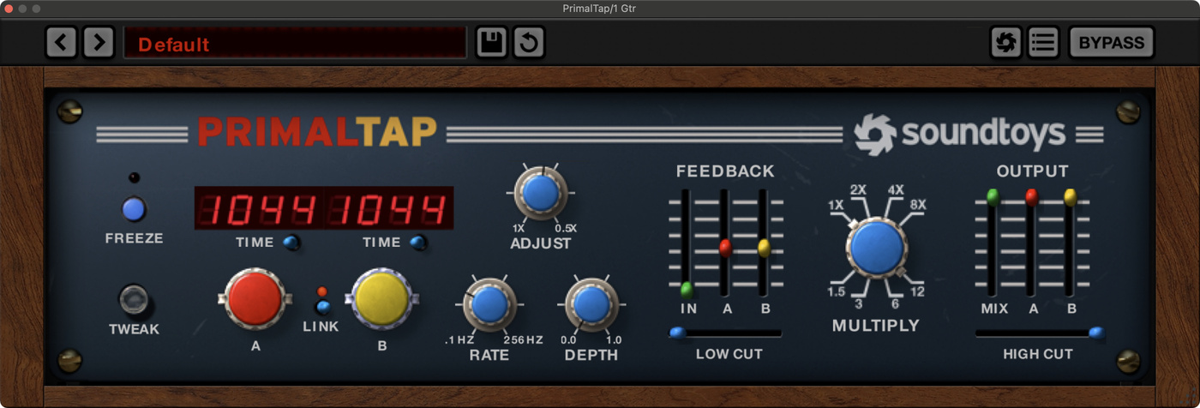Select the 6 multiply setting
This screenshot has height=408, width=1200.
pos(894,303)
